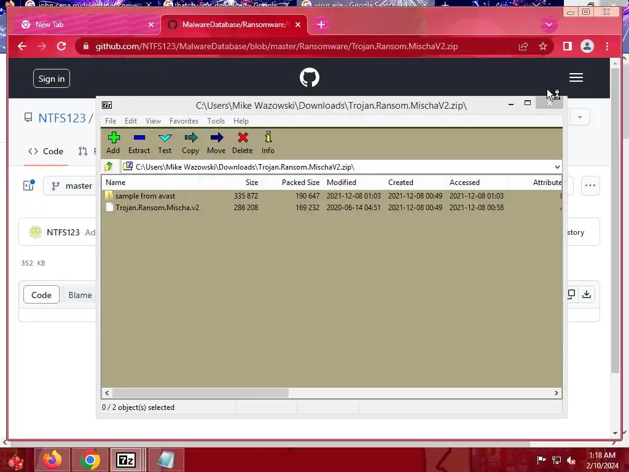The image size is (629, 472).
Task: Click the Add button in 7-Zip toolbar
Action: [113, 143]
